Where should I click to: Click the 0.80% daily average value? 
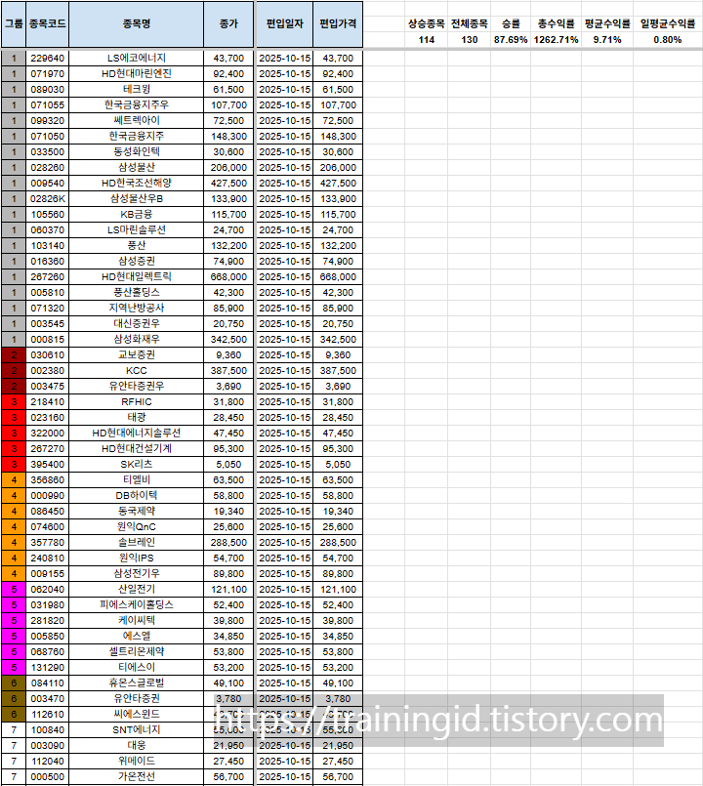click(x=668, y=40)
